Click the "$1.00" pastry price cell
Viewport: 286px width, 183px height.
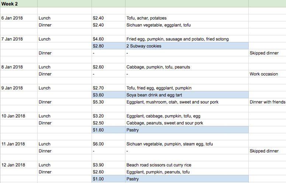pyautogui.click(x=108, y=179)
